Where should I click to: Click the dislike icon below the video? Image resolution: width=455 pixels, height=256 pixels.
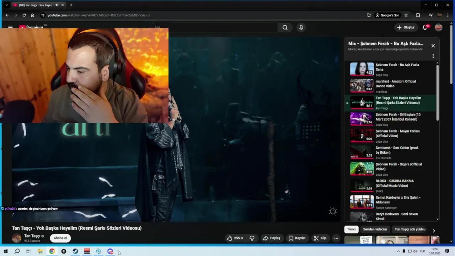pyautogui.click(x=252, y=238)
